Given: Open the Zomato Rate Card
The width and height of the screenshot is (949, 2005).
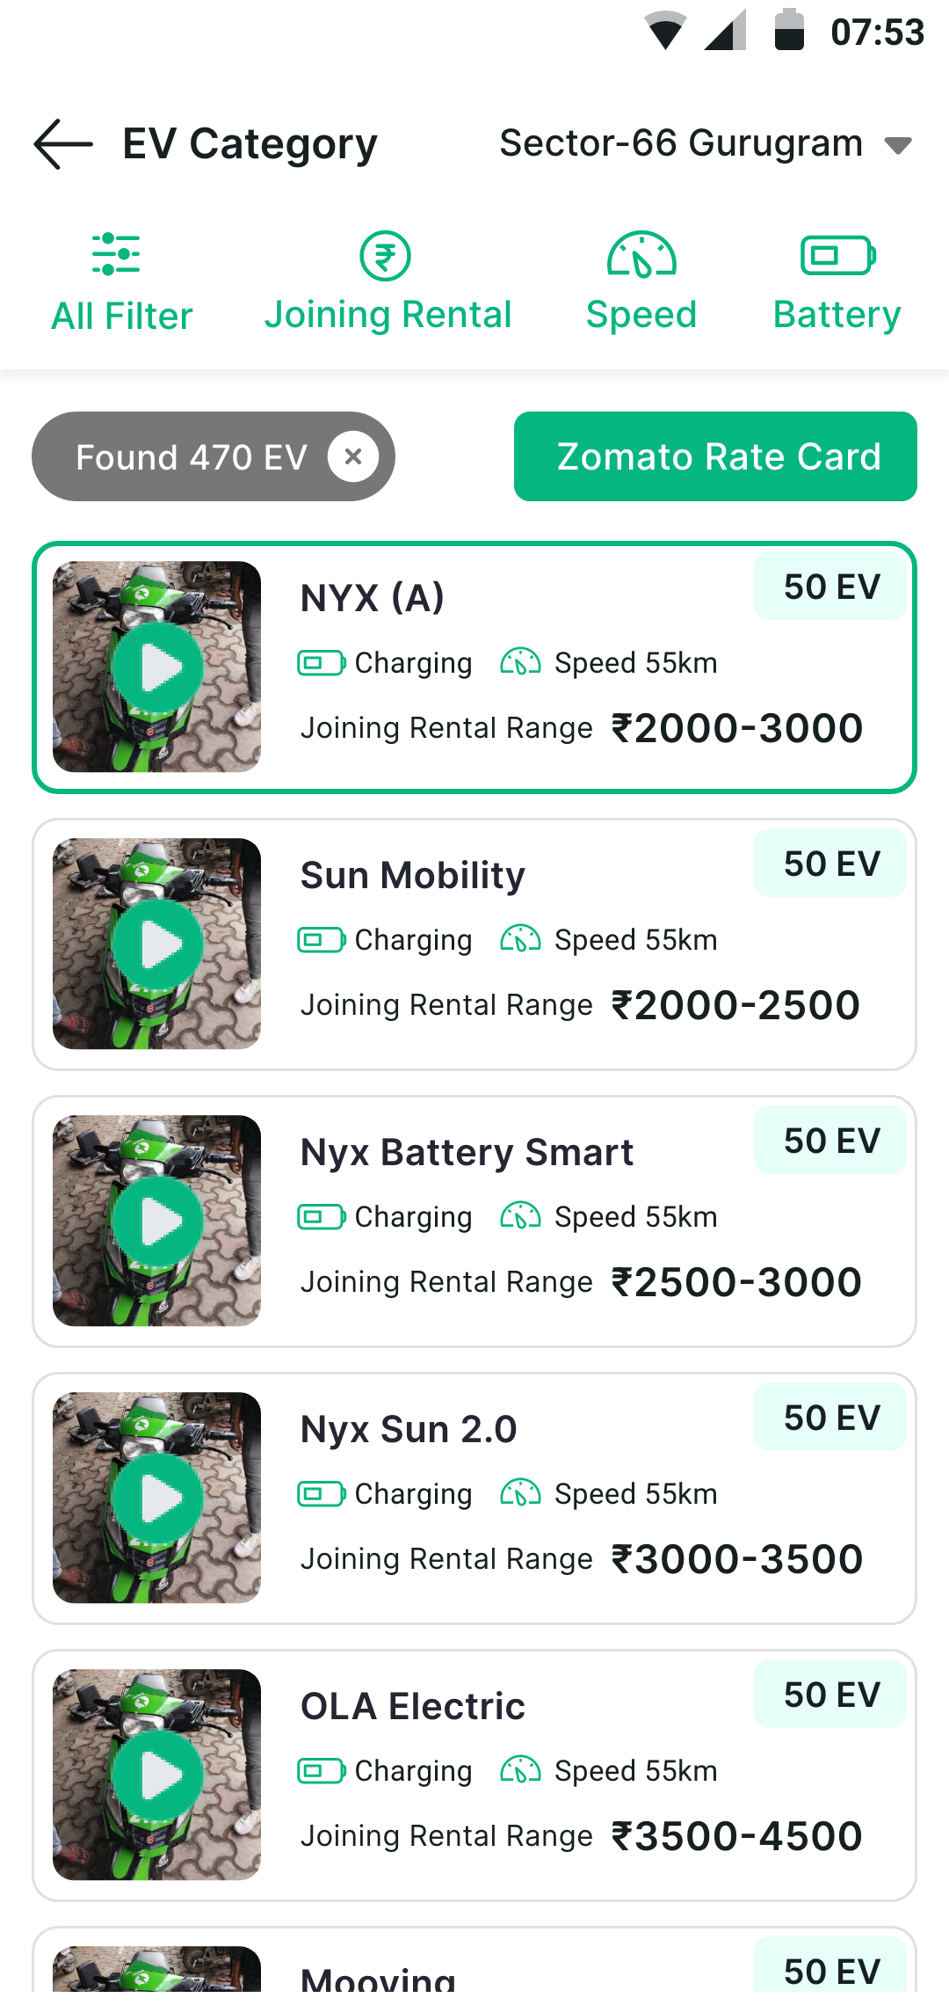Looking at the screenshot, I should tap(715, 456).
